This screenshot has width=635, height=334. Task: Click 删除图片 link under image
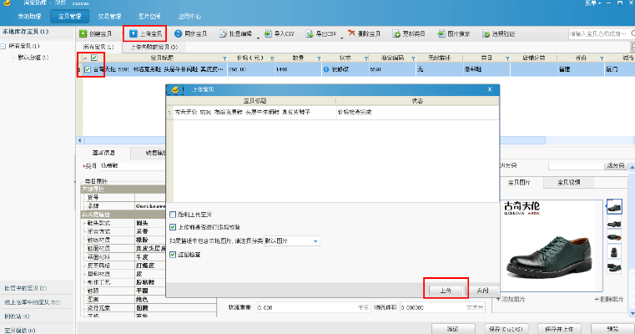pyautogui.click(x=609, y=299)
